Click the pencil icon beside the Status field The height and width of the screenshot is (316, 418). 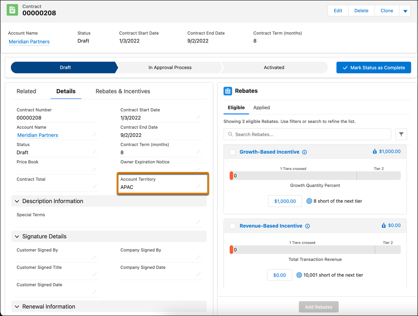click(94, 152)
